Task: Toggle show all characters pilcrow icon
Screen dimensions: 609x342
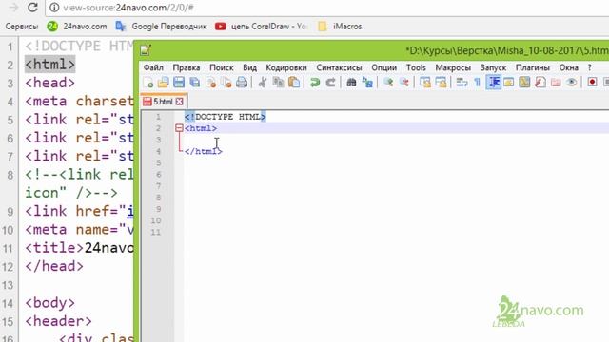Action: click(478, 83)
